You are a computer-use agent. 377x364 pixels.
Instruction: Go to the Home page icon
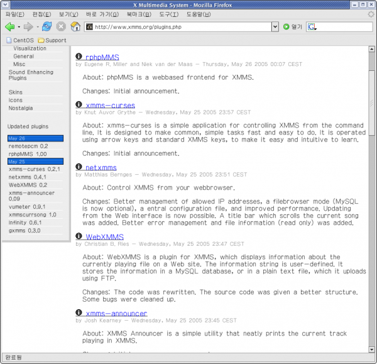click(75, 26)
